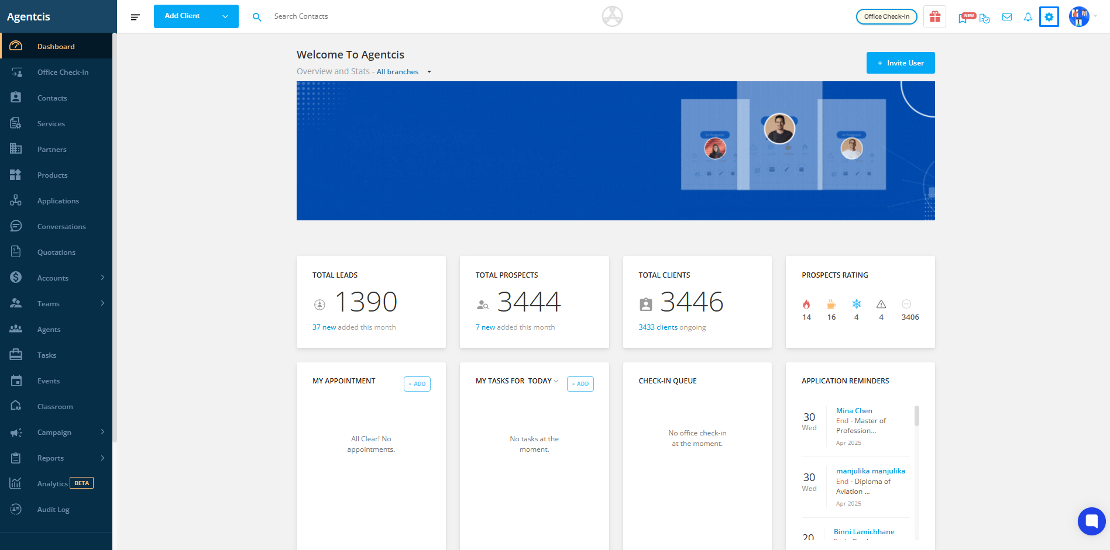
Task: Open the All branches dropdown
Action: pos(404,72)
